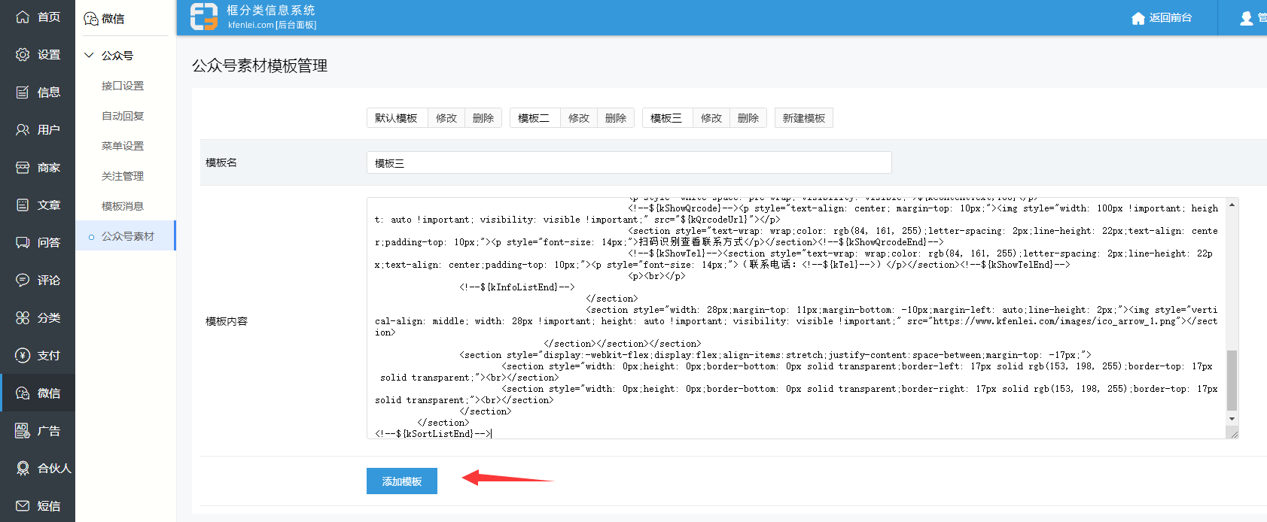
Task: Open the 信息 section icon
Action: (23, 93)
